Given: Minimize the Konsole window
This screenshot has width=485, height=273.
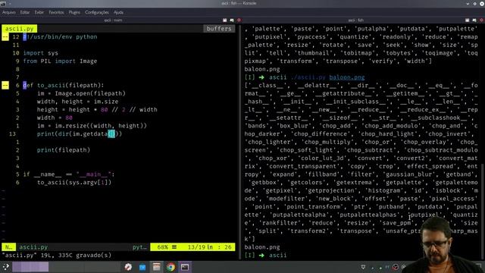Looking at the screenshot, I should [x=468, y=3].
